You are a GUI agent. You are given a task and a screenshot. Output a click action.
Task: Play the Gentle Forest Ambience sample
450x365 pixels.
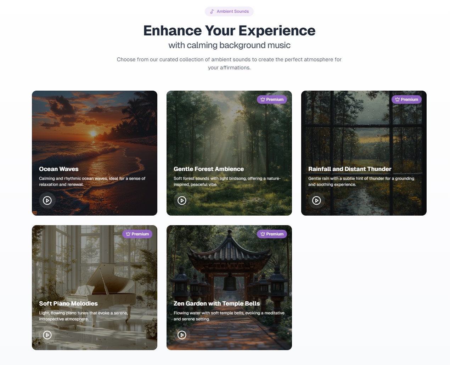click(182, 200)
